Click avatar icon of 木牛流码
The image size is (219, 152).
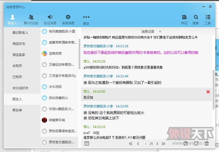click(x=44, y=87)
